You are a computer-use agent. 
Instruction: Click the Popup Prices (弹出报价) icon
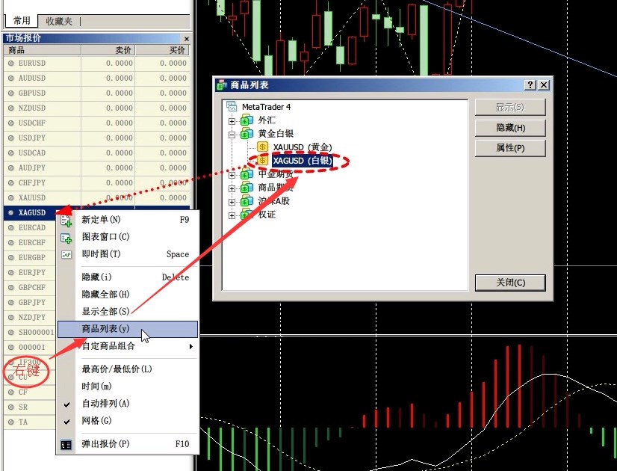(66, 444)
